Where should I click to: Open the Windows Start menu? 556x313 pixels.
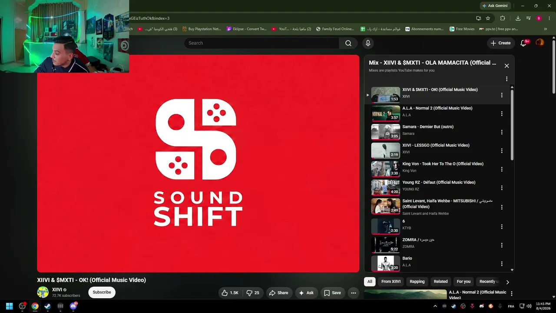tap(9, 306)
